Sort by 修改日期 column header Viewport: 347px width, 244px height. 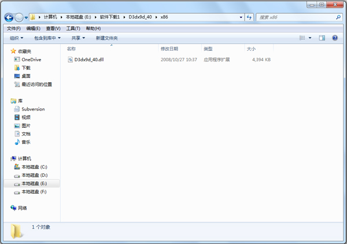coord(169,49)
